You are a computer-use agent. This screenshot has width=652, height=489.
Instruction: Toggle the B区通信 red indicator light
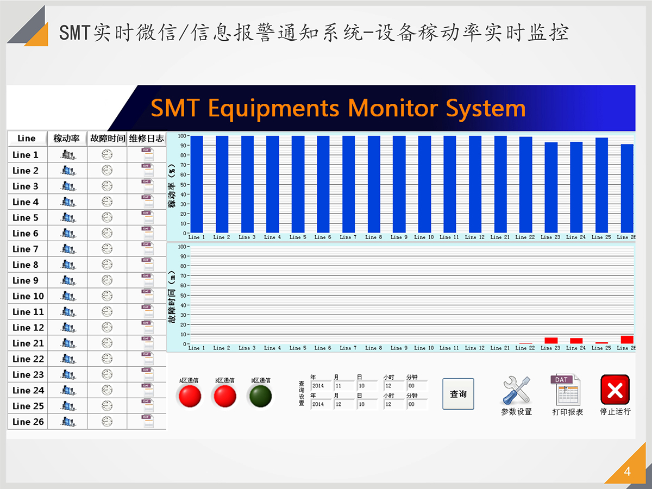pyautogui.click(x=225, y=397)
